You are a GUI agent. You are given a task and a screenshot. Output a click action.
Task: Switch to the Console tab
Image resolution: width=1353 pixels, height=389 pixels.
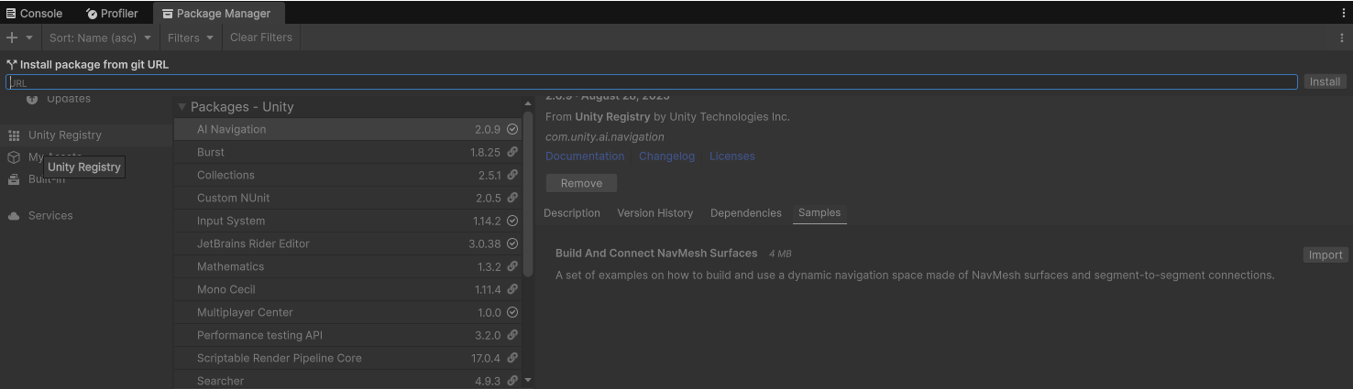tap(35, 13)
